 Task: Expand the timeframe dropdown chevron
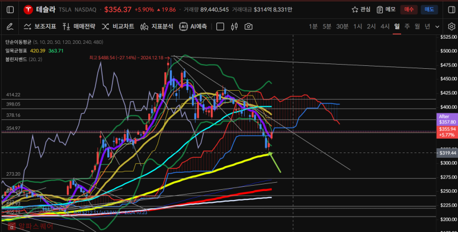437,27
